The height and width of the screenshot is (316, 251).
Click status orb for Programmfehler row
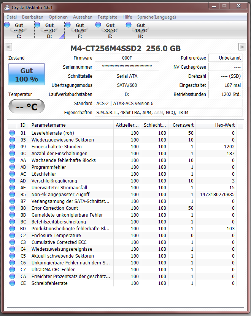click(12, 167)
